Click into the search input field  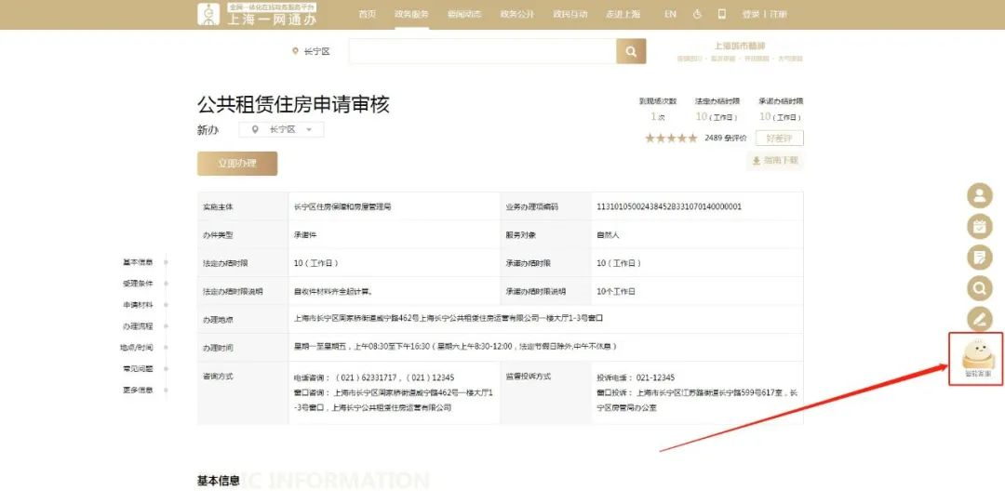(482, 51)
